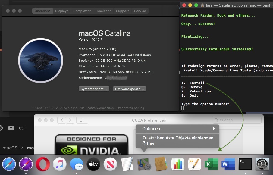
Task: Switch to the Displays tab
Action: (62, 11)
